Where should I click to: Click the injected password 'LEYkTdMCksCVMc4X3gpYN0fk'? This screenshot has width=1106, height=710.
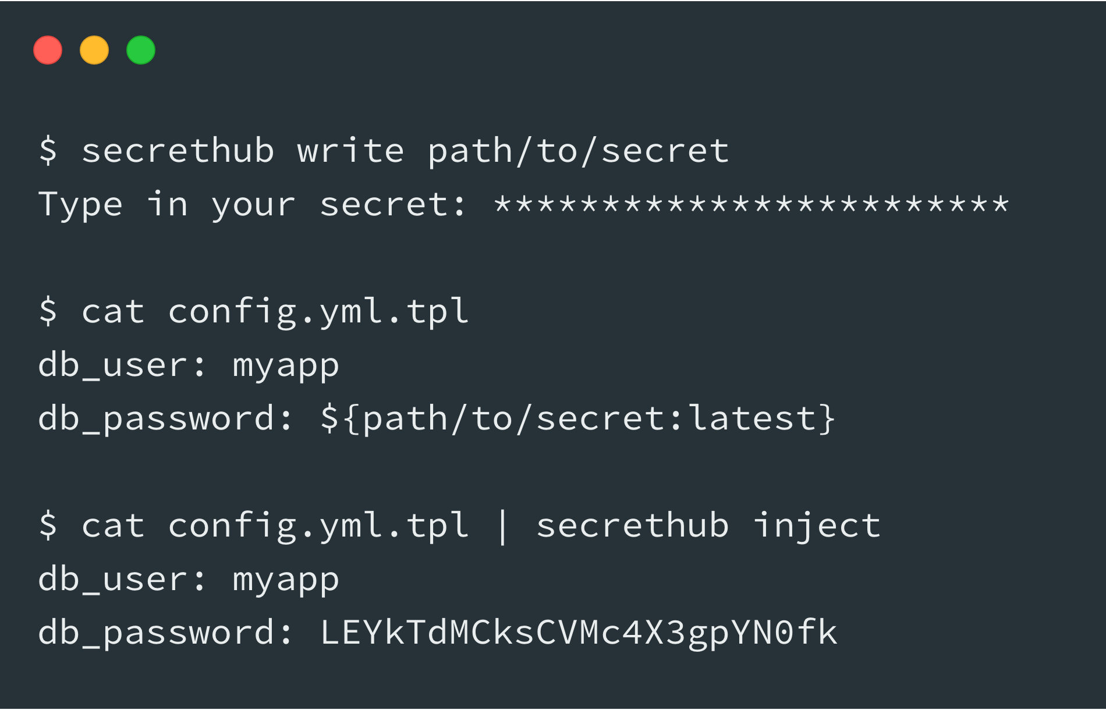579,633
